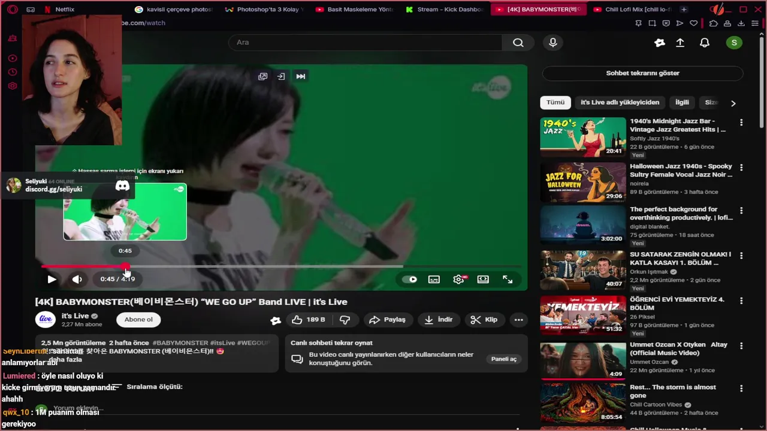Screen dimensions: 767x431
Task: Open options for overthinking productively lofi video
Action: pyautogui.click(x=741, y=211)
